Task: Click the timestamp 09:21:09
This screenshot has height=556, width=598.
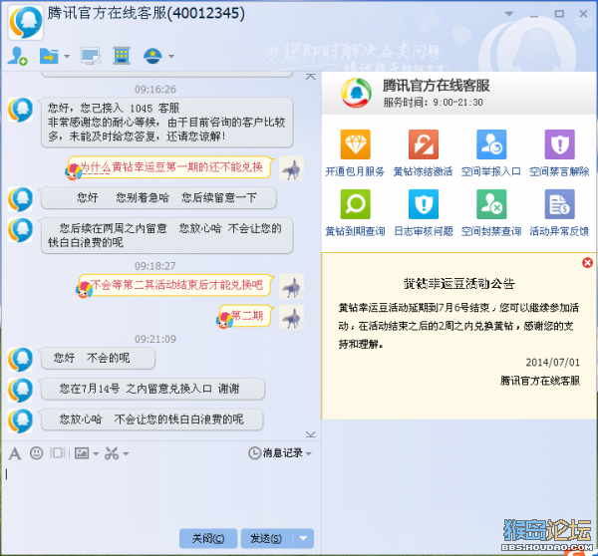Action: [x=155, y=339]
